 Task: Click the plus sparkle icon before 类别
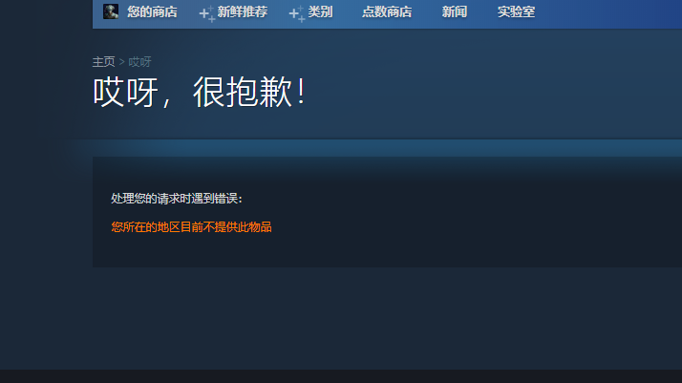point(297,14)
